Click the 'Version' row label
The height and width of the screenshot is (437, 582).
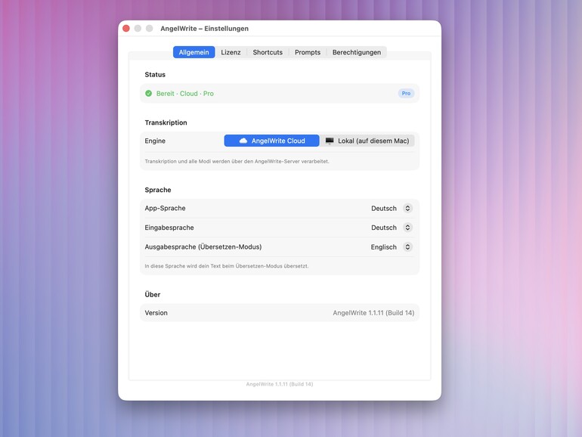click(156, 313)
